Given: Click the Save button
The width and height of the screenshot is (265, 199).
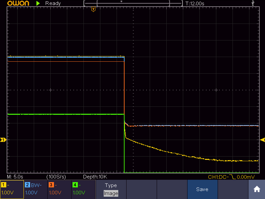Looking at the screenshot, I should [x=202, y=189].
